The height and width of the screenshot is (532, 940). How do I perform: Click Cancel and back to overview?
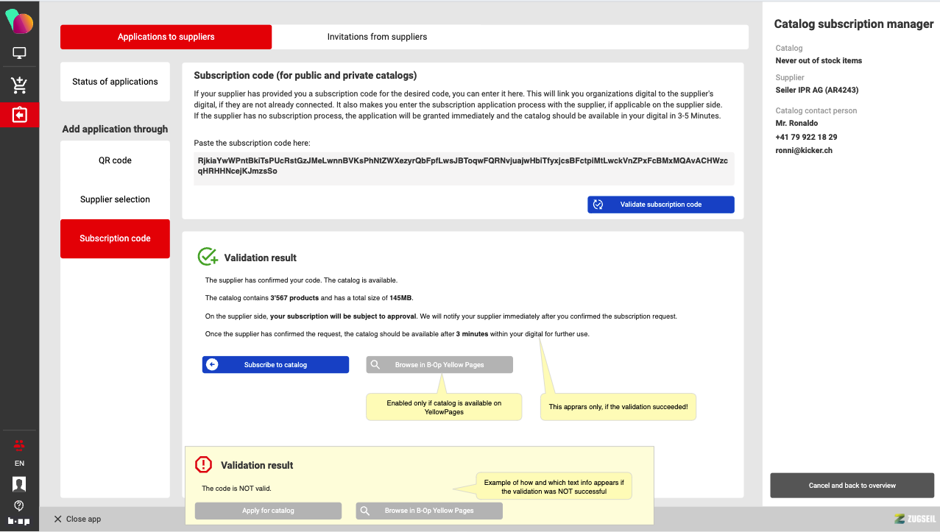(852, 486)
